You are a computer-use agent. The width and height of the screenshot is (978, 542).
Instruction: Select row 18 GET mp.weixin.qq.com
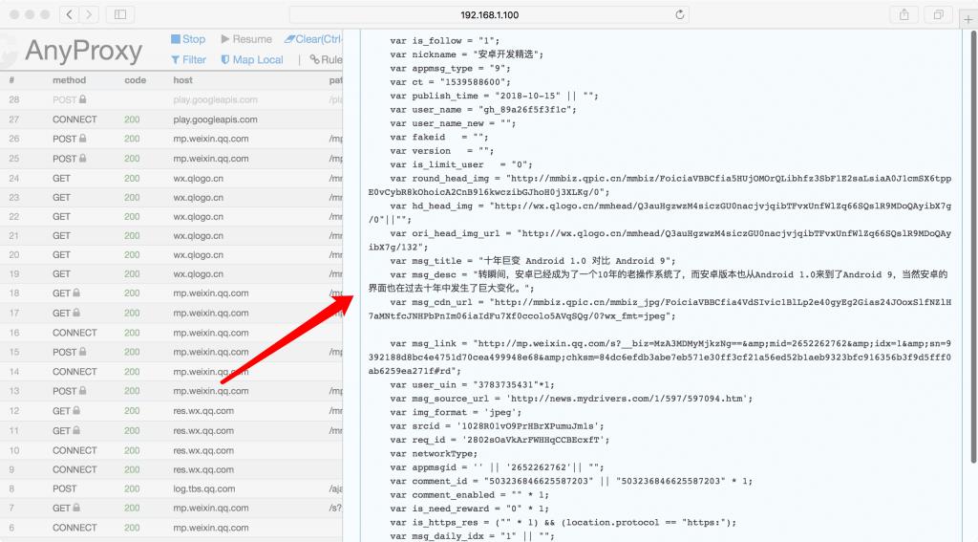point(172,293)
